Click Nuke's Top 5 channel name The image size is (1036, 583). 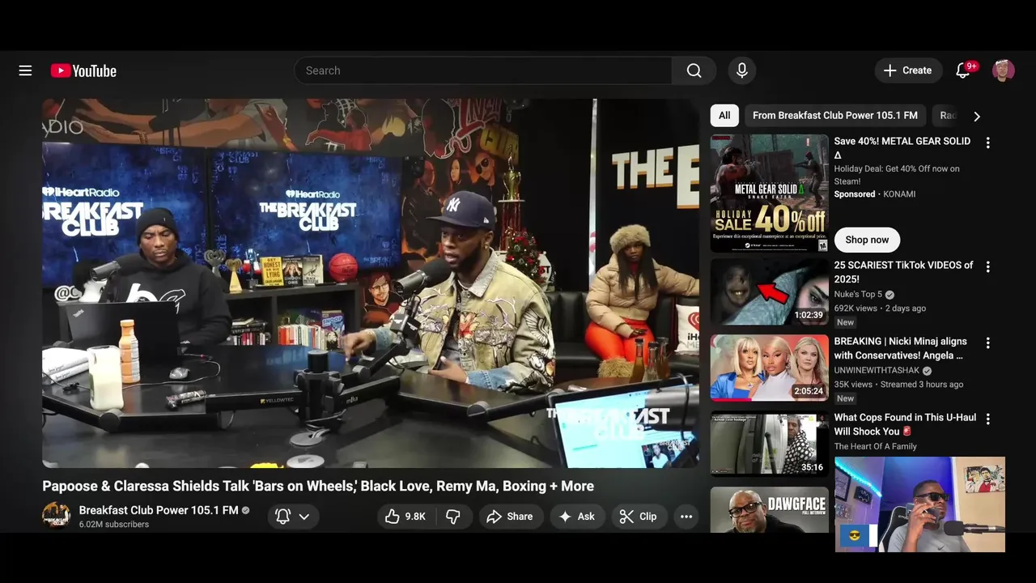pyautogui.click(x=859, y=294)
